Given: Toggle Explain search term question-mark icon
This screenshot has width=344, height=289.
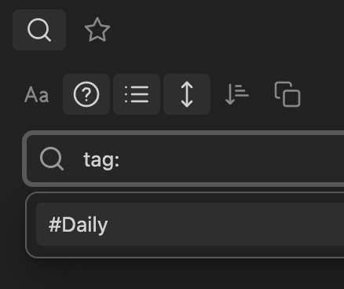Looking at the screenshot, I should pyautogui.click(x=86, y=94).
